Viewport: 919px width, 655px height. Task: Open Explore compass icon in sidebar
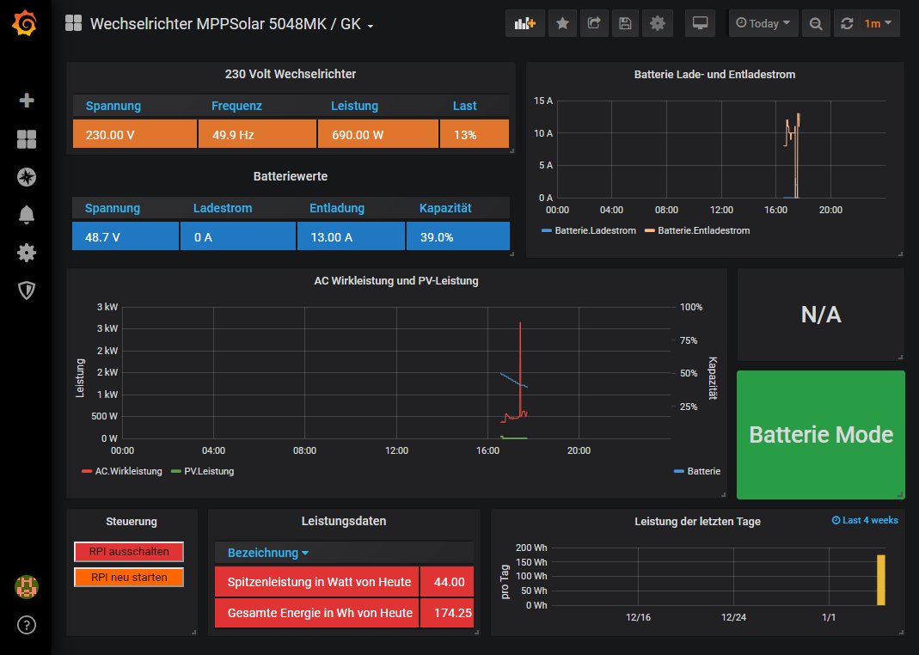27,177
